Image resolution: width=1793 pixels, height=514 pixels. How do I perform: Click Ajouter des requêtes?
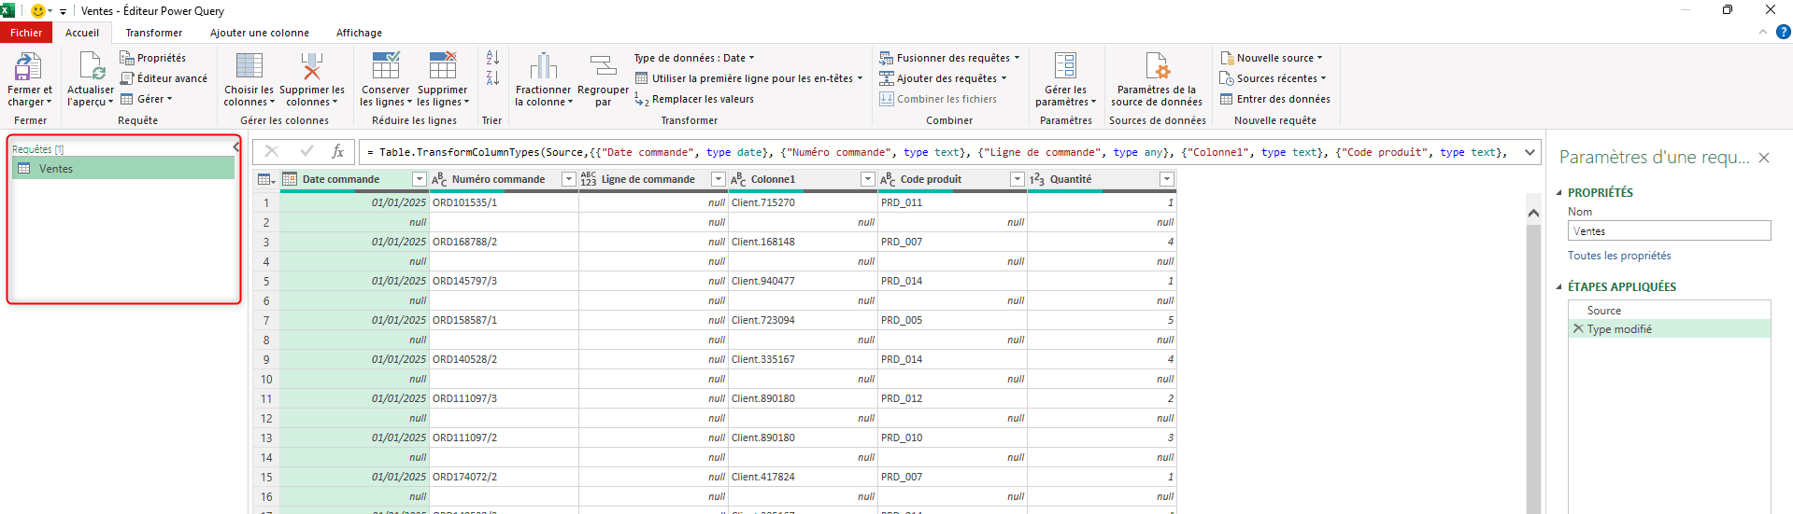(x=943, y=78)
